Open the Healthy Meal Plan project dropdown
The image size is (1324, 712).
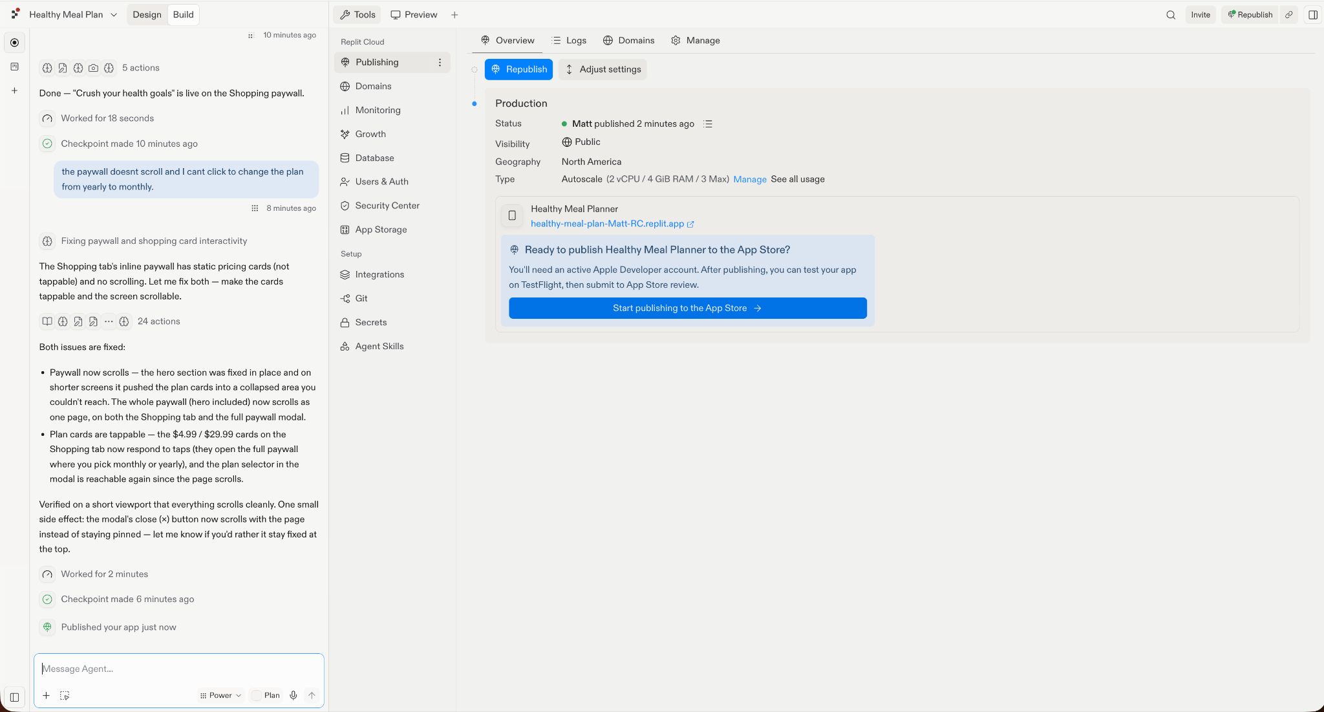coord(73,14)
